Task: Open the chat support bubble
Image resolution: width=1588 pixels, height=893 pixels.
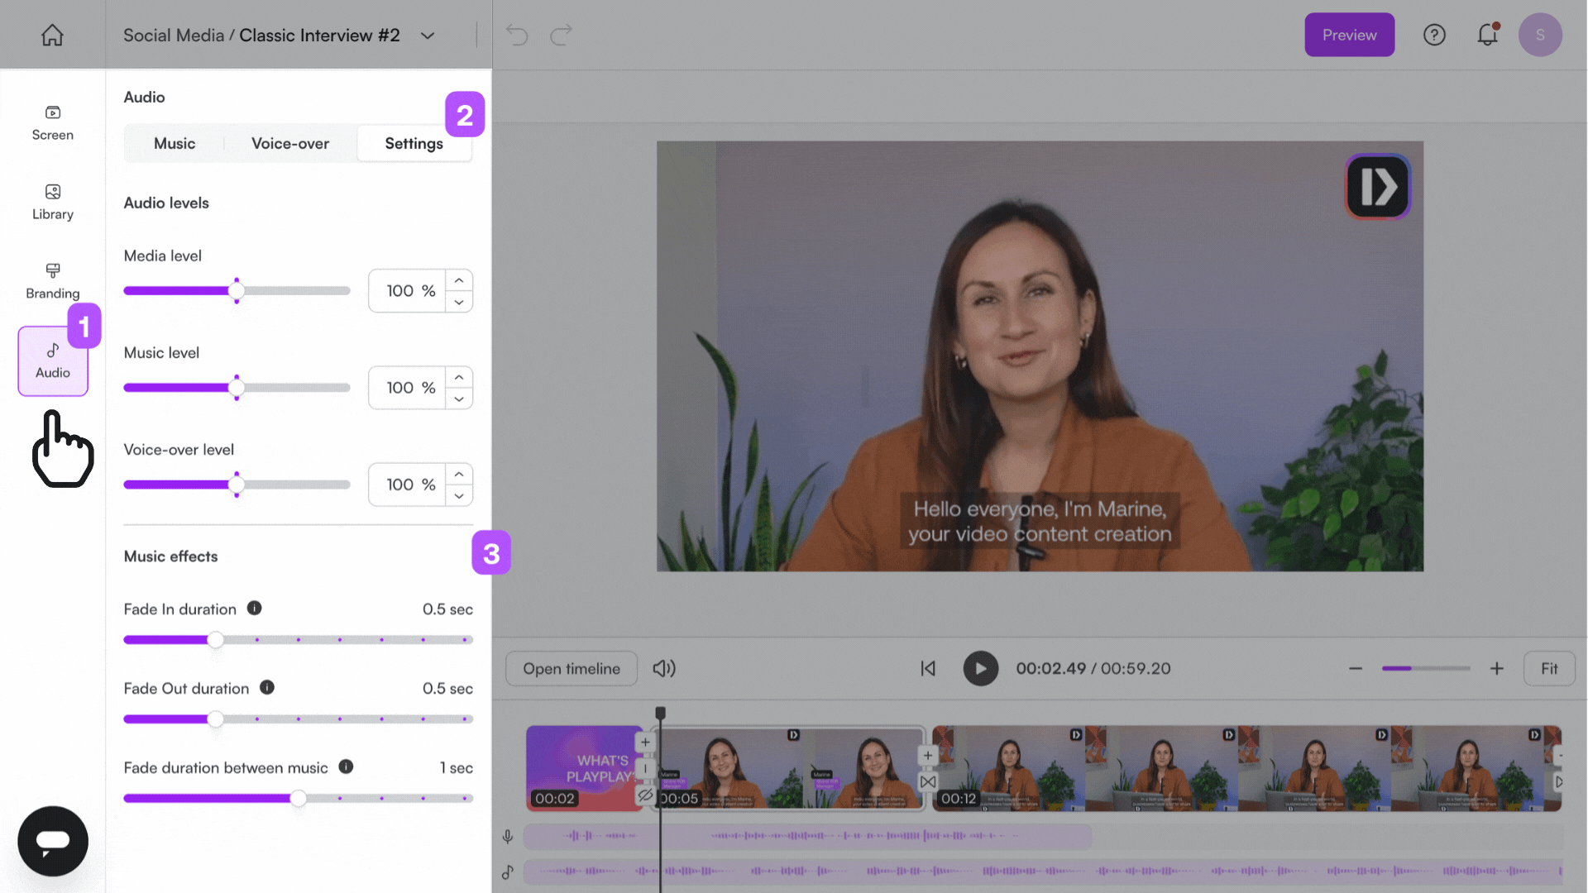Action: pyautogui.click(x=52, y=841)
